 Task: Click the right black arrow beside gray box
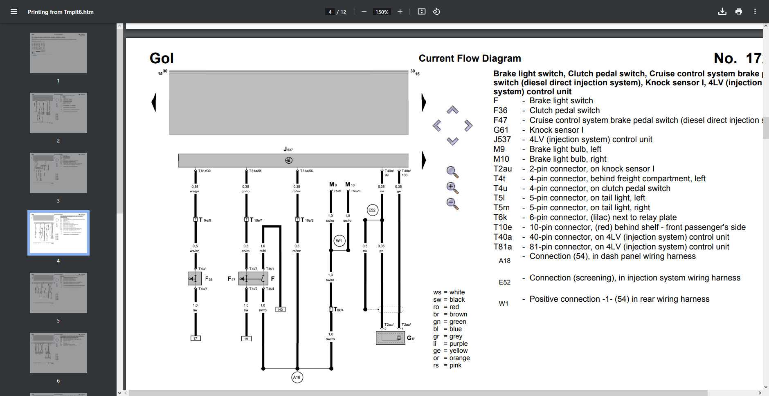(x=424, y=102)
